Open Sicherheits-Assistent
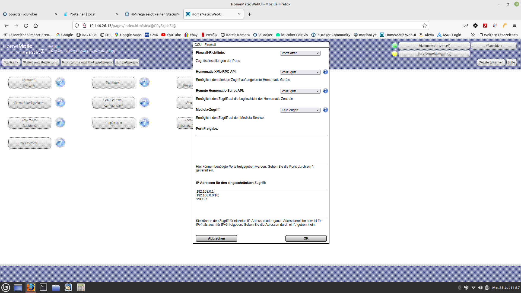The height and width of the screenshot is (293, 521). point(30,123)
